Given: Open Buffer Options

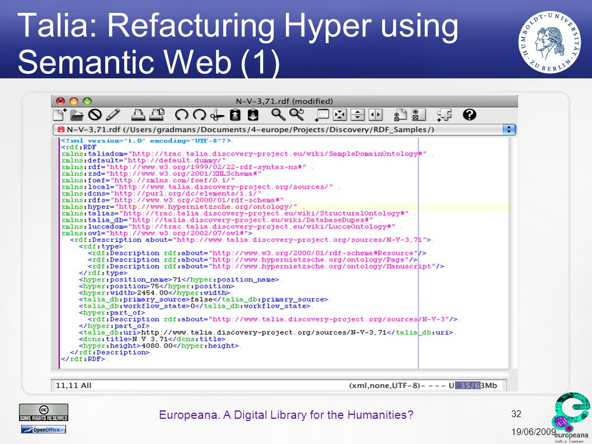Looking at the screenshot, I should [400, 114].
